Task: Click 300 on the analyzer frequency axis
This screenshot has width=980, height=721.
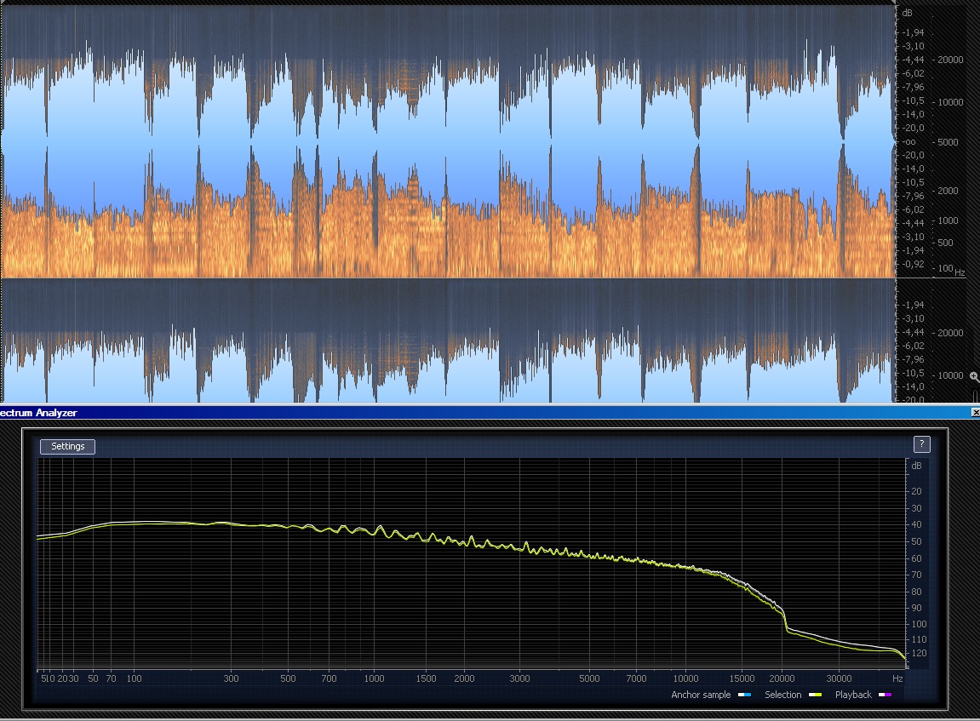Action: click(231, 678)
